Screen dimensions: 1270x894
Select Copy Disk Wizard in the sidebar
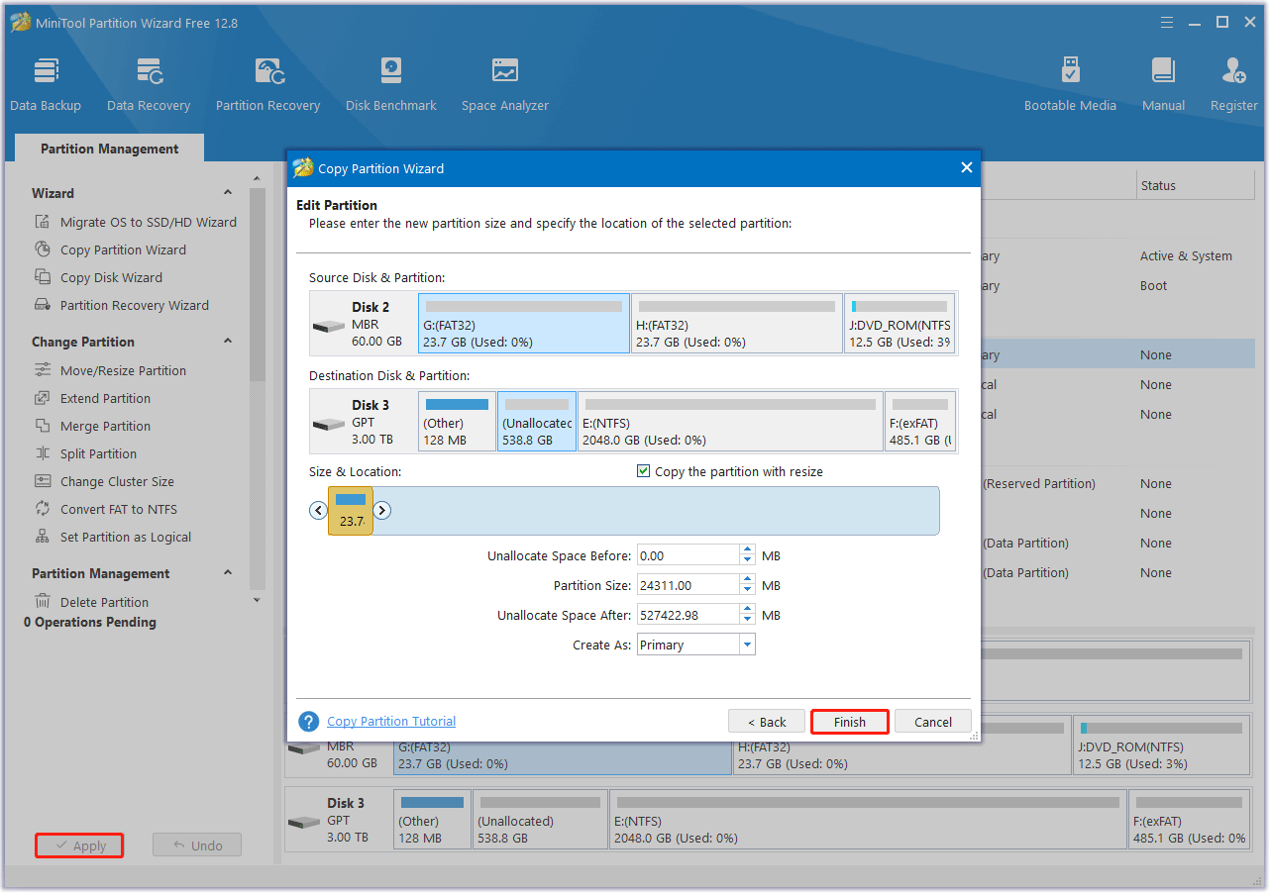[111, 277]
